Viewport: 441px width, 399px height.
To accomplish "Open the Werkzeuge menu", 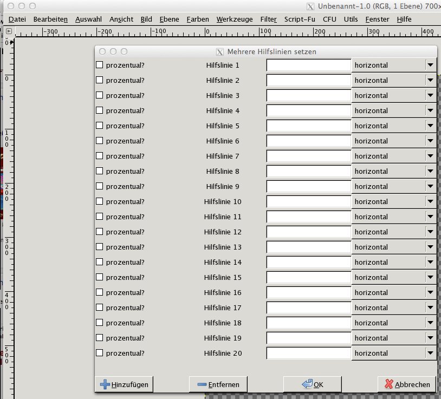I will [234, 19].
